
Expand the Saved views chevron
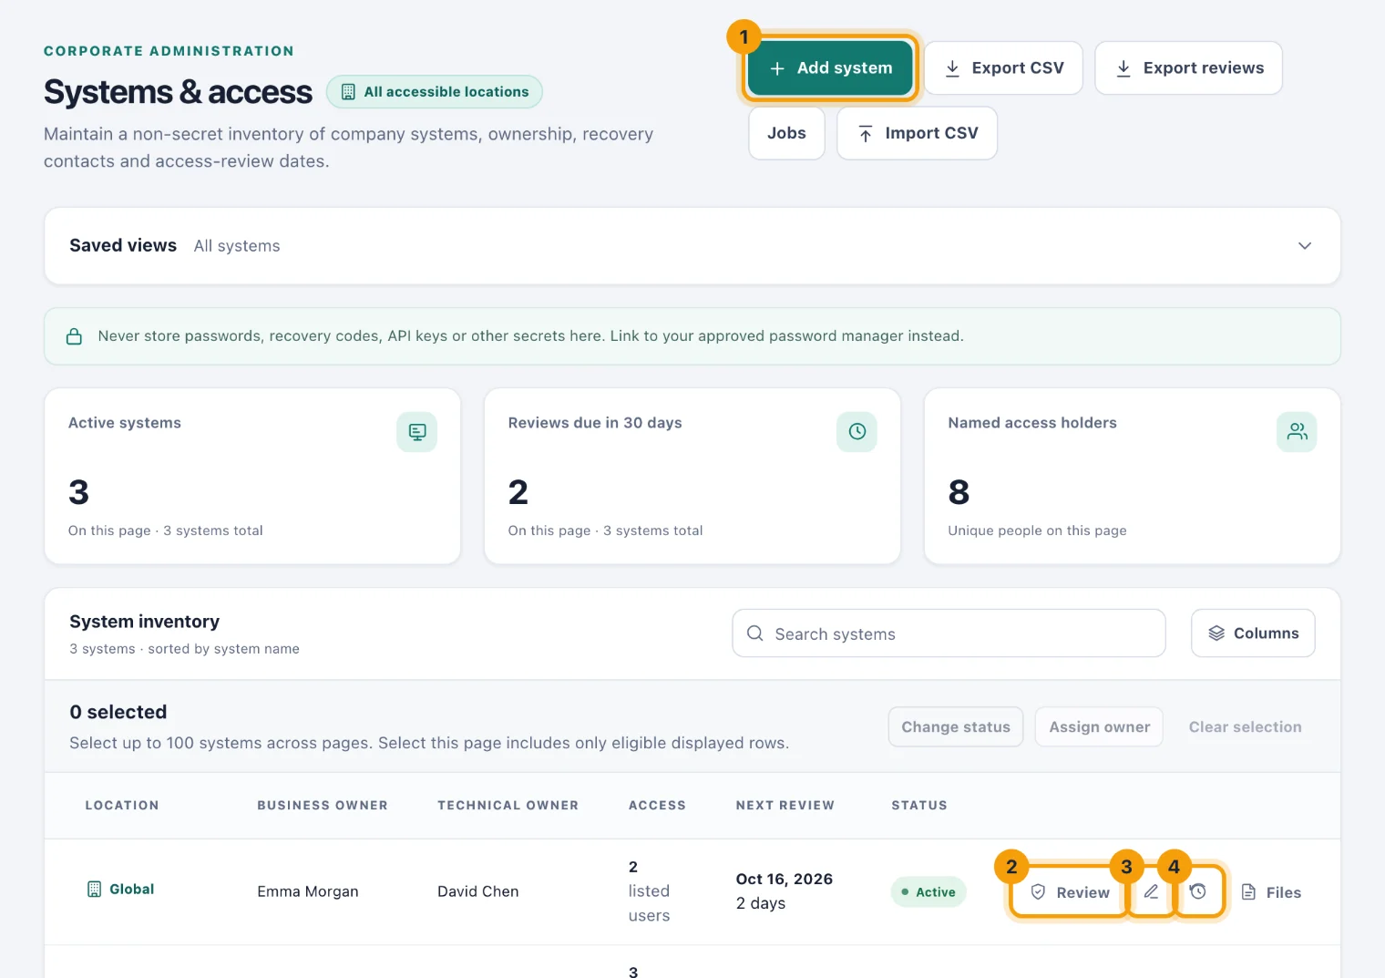[x=1305, y=246]
